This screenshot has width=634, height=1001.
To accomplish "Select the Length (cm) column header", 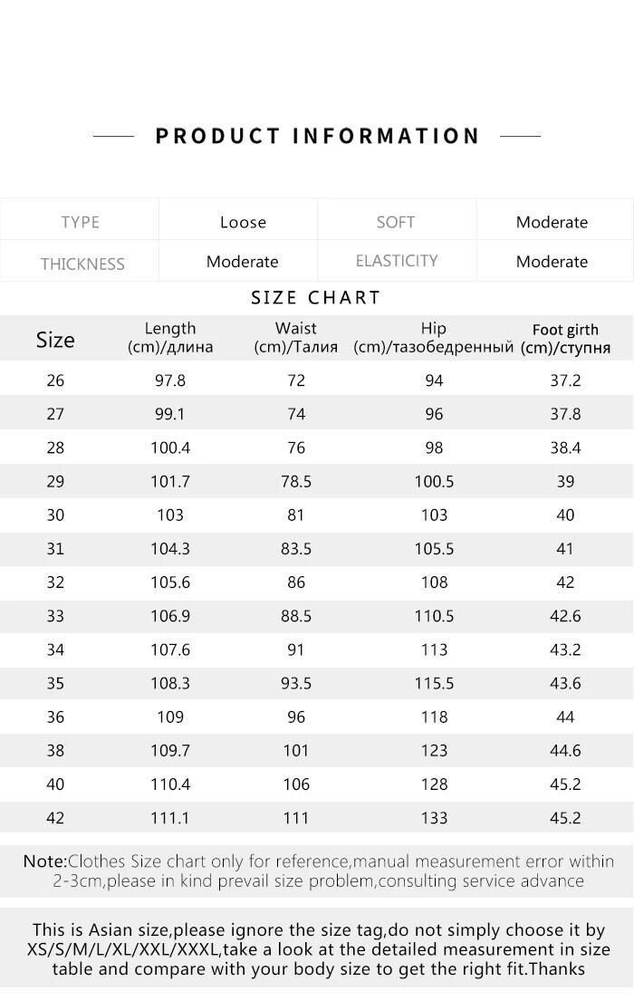I will (170, 338).
